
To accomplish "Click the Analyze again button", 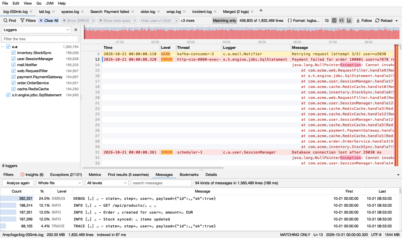I will [x=18, y=183].
